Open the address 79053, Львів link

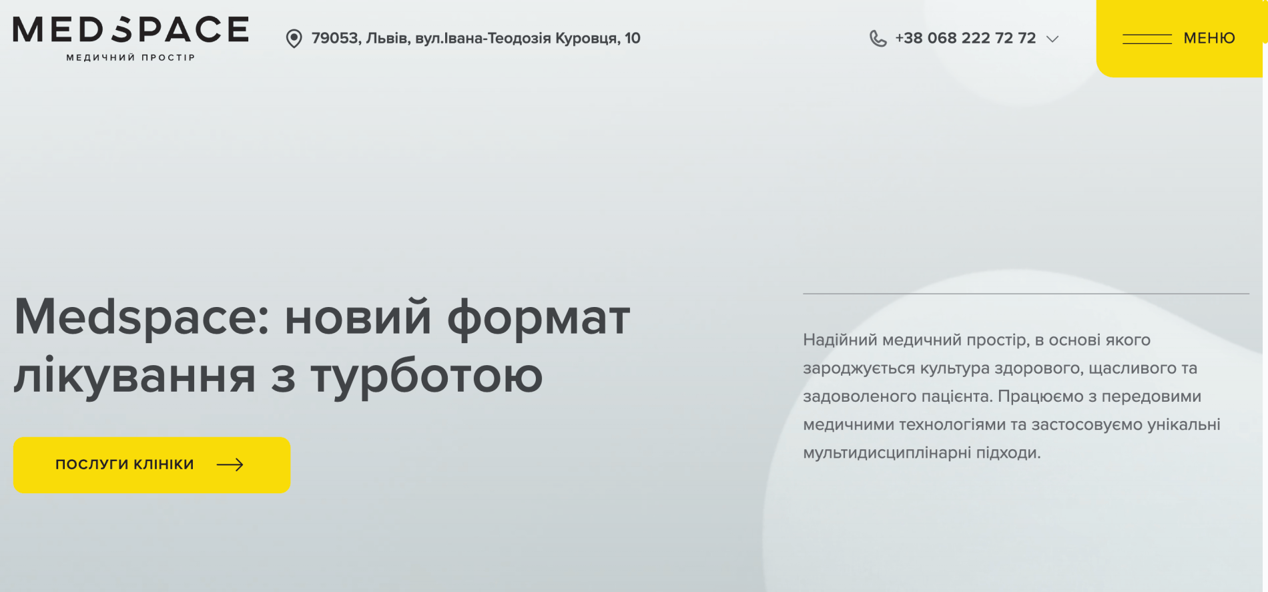pyautogui.click(x=476, y=38)
